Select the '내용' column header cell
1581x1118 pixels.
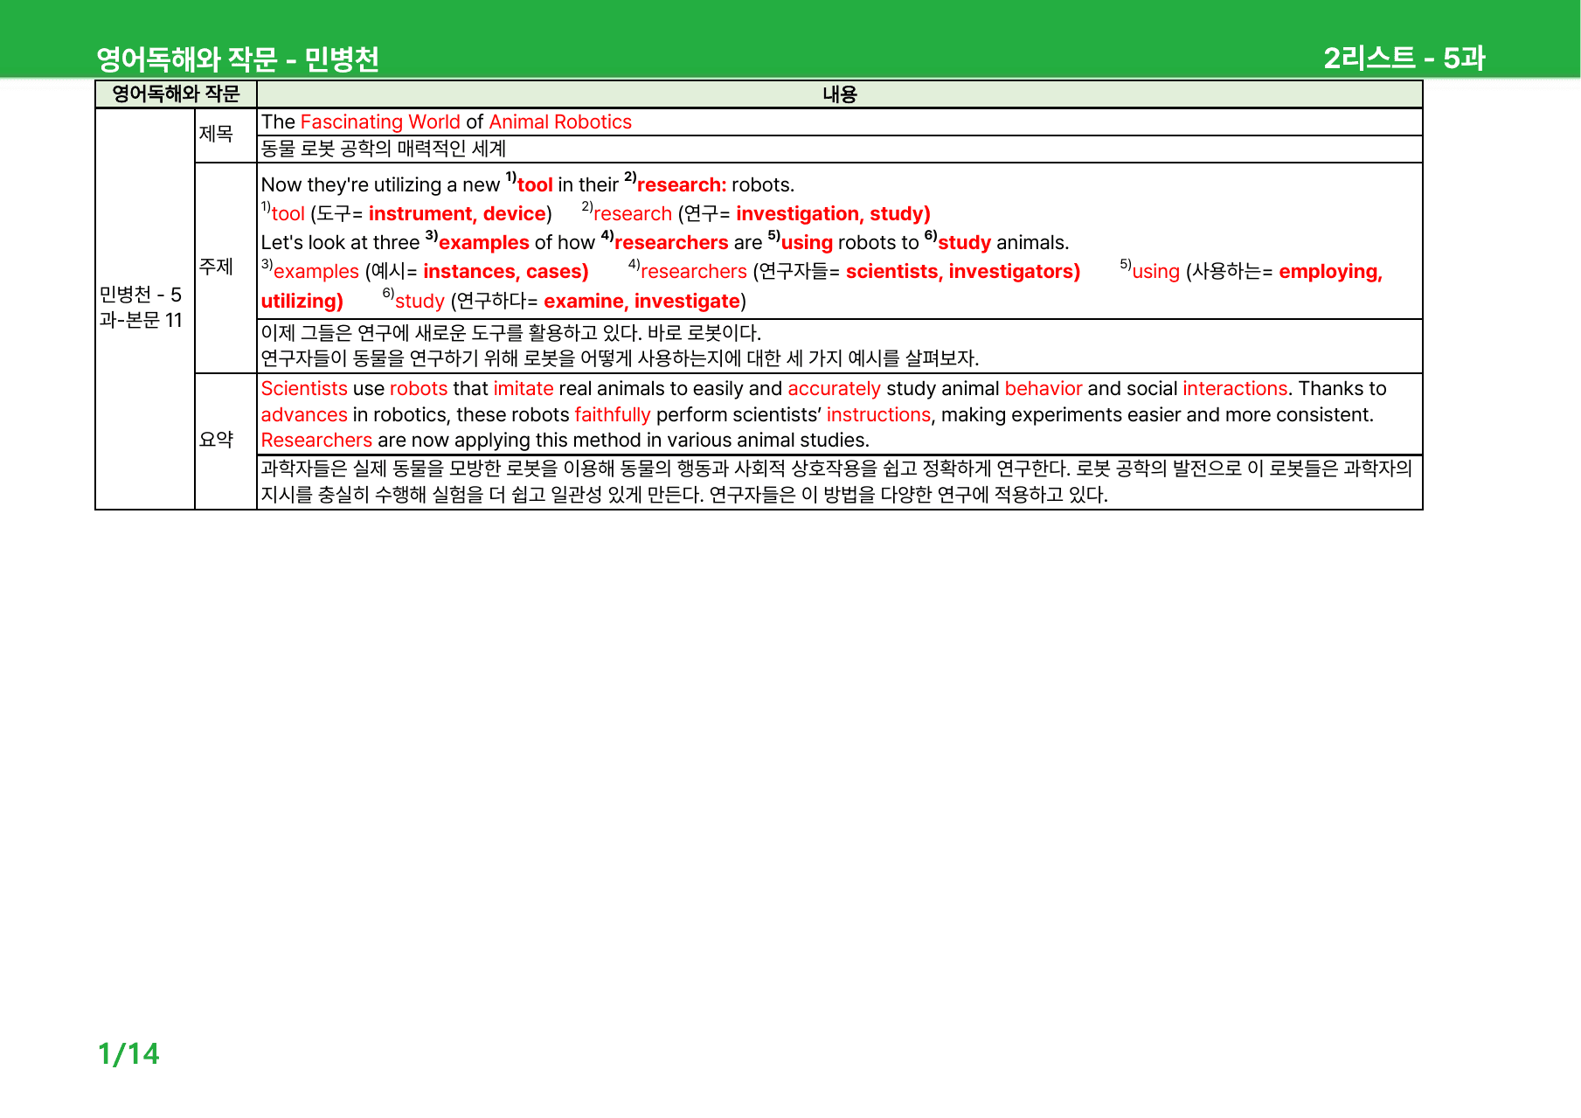coord(840,94)
